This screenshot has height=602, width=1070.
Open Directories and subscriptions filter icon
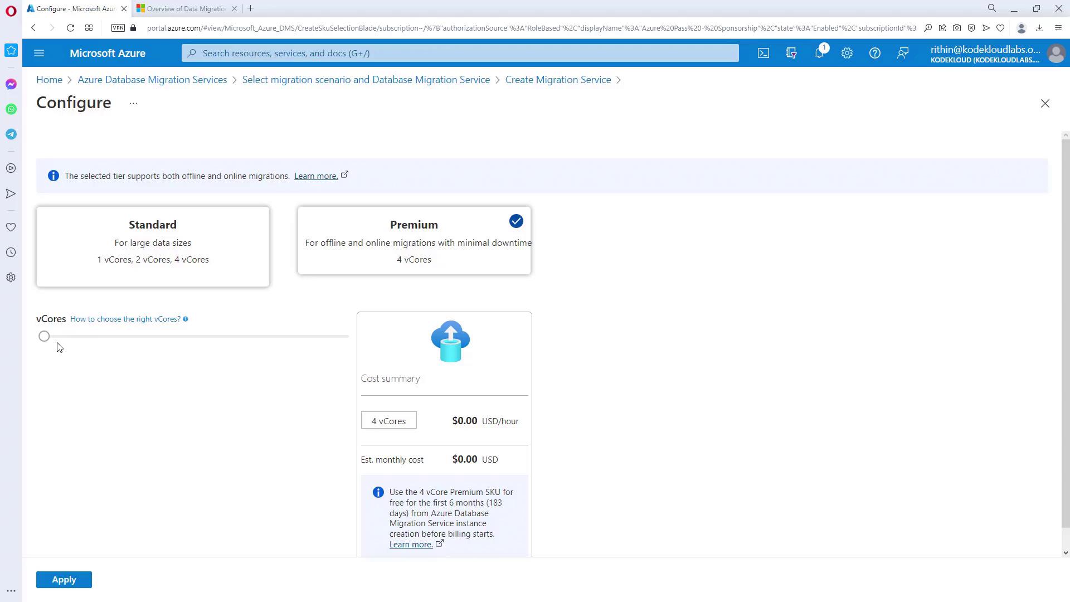pos(791,53)
